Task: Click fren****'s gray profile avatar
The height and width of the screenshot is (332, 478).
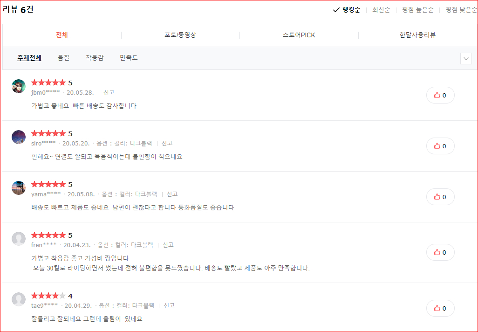Action: pos(19,238)
